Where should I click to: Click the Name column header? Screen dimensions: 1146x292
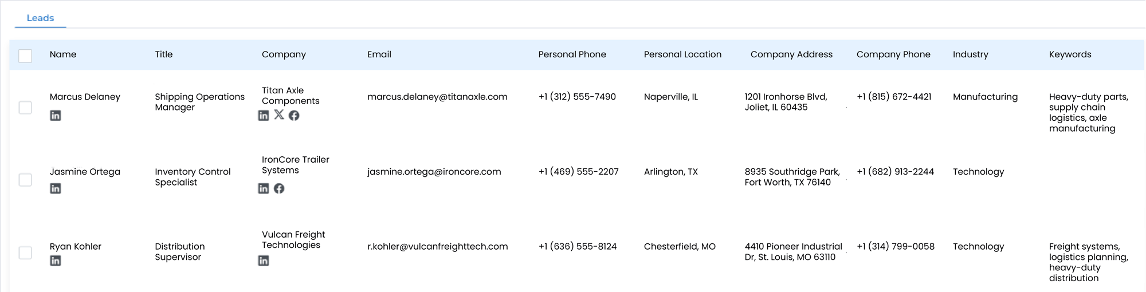(x=63, y=54)
